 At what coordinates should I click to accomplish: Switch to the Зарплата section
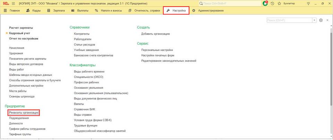(56, 10)
